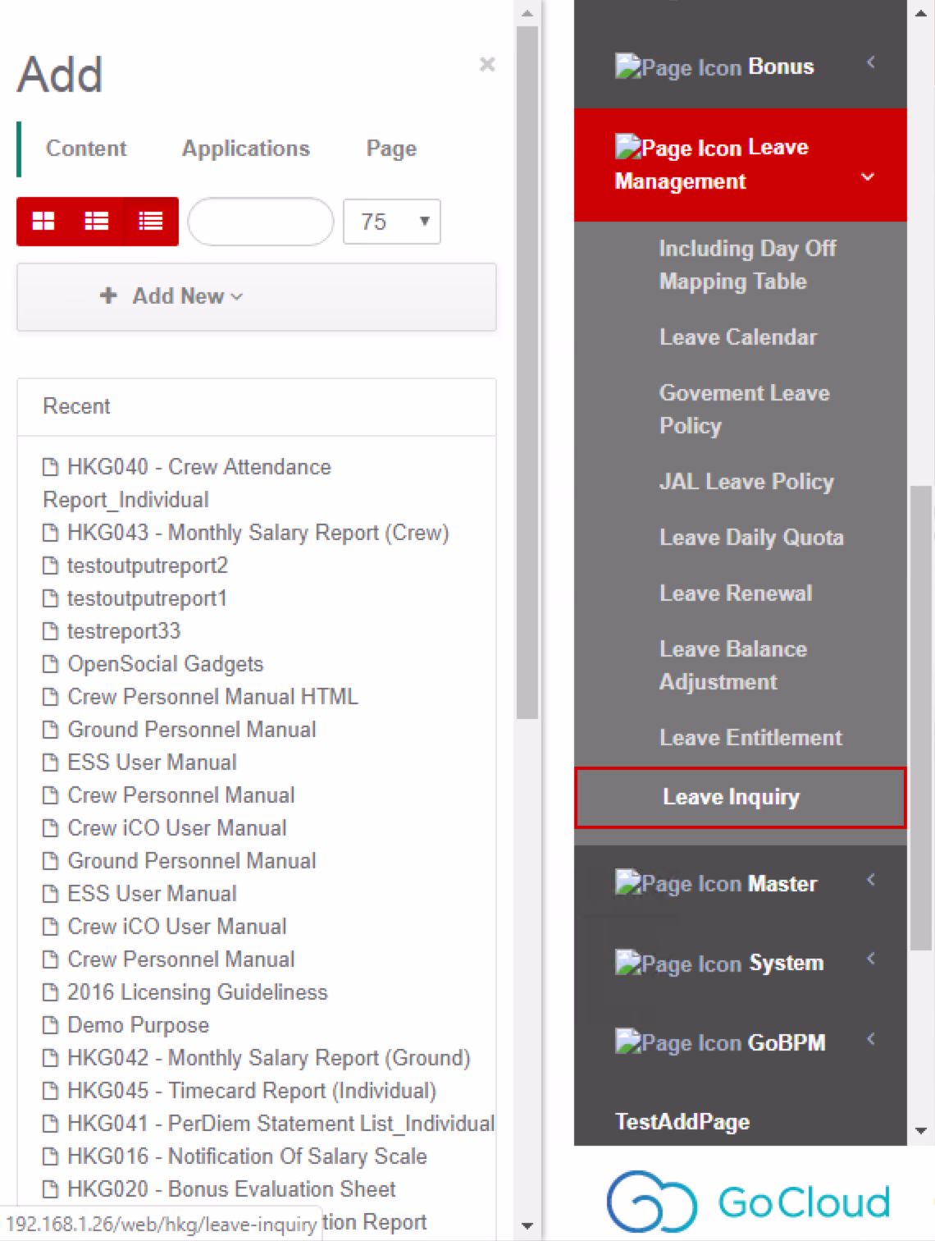
Task: Close the Add panel
Action: click(x=487, y=64)
